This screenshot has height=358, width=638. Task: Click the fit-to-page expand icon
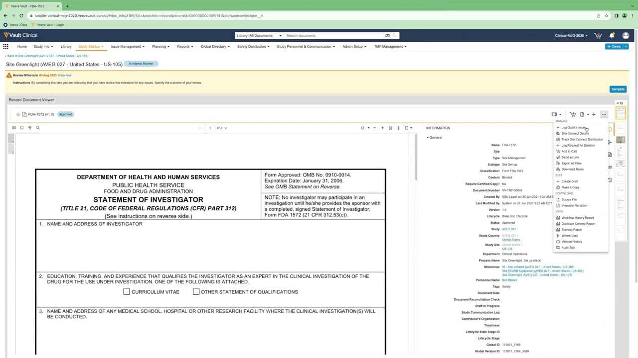pos(390,128)
